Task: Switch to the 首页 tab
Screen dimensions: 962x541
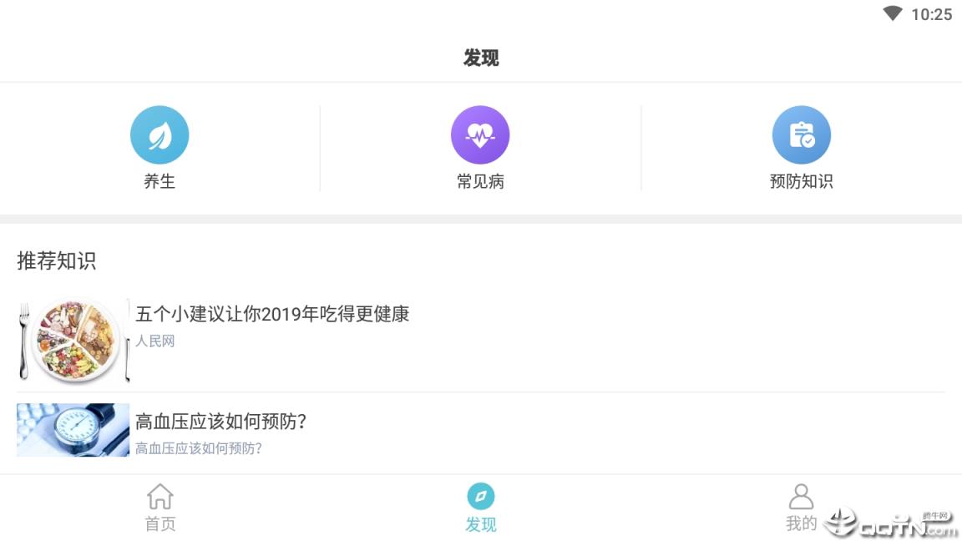Action: 159,505
